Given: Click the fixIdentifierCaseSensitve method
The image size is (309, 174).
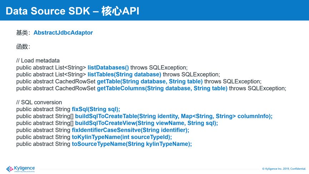Looking at the screenshot, I should 130,130.
